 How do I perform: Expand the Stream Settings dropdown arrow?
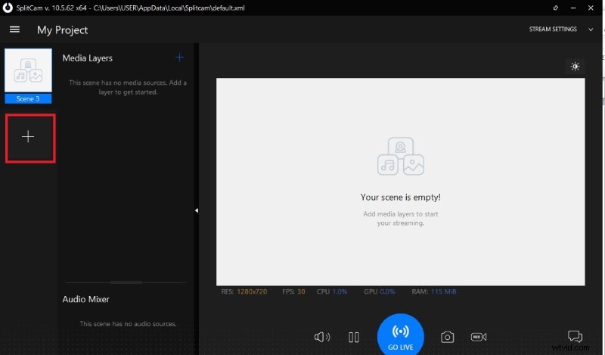pyautogui.click(x=591, y=30)
